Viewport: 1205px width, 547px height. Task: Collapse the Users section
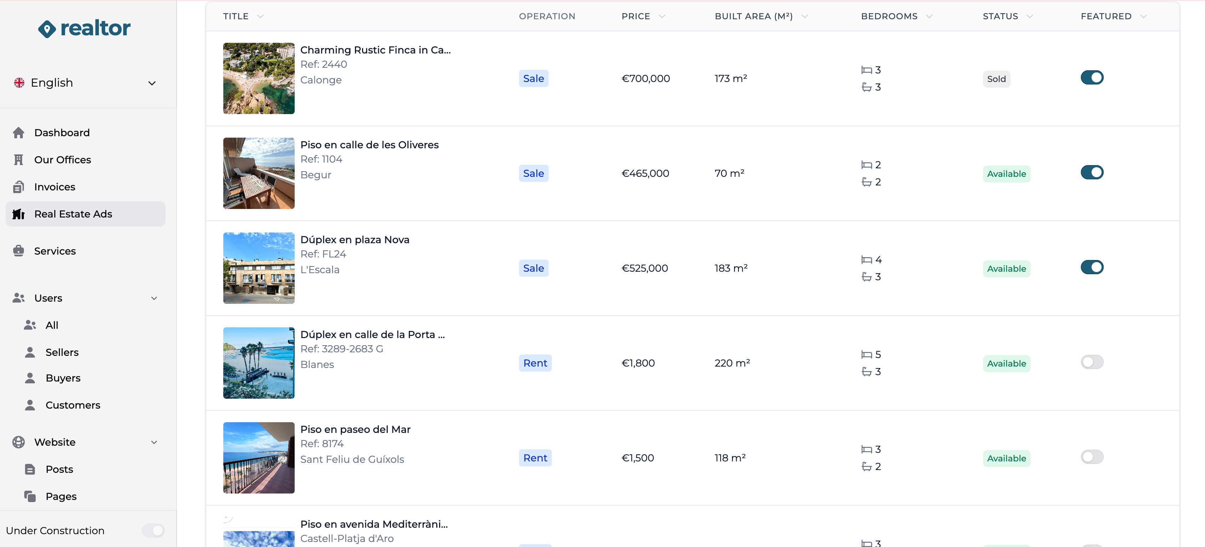(154, 298)
